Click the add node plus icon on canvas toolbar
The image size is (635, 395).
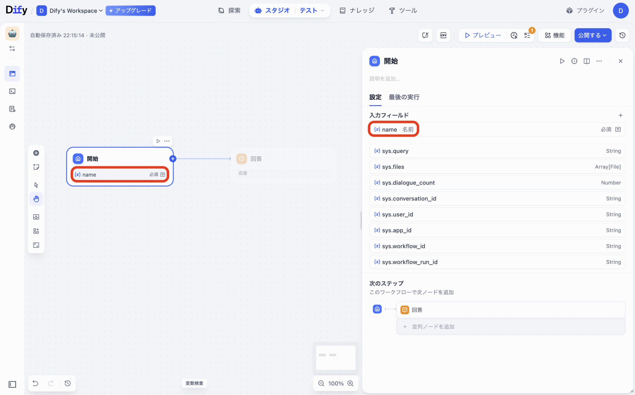36,153
